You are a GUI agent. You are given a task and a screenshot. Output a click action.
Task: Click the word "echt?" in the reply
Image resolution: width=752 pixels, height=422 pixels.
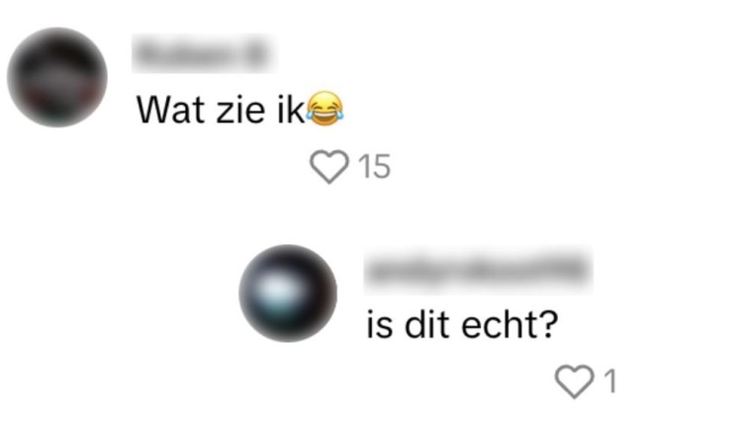pos(510,325)
